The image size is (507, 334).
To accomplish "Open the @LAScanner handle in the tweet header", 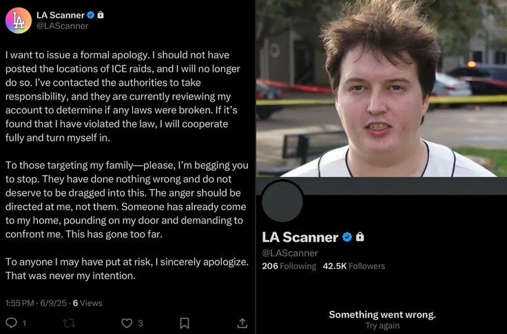I will (62, 26).
